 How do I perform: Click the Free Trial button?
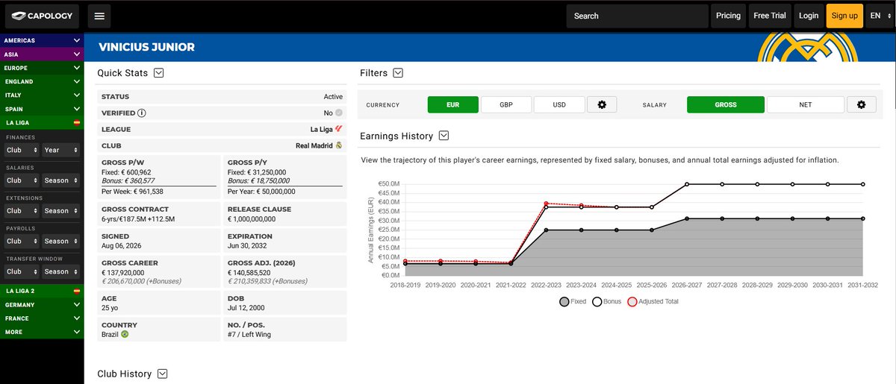(770, 16)
